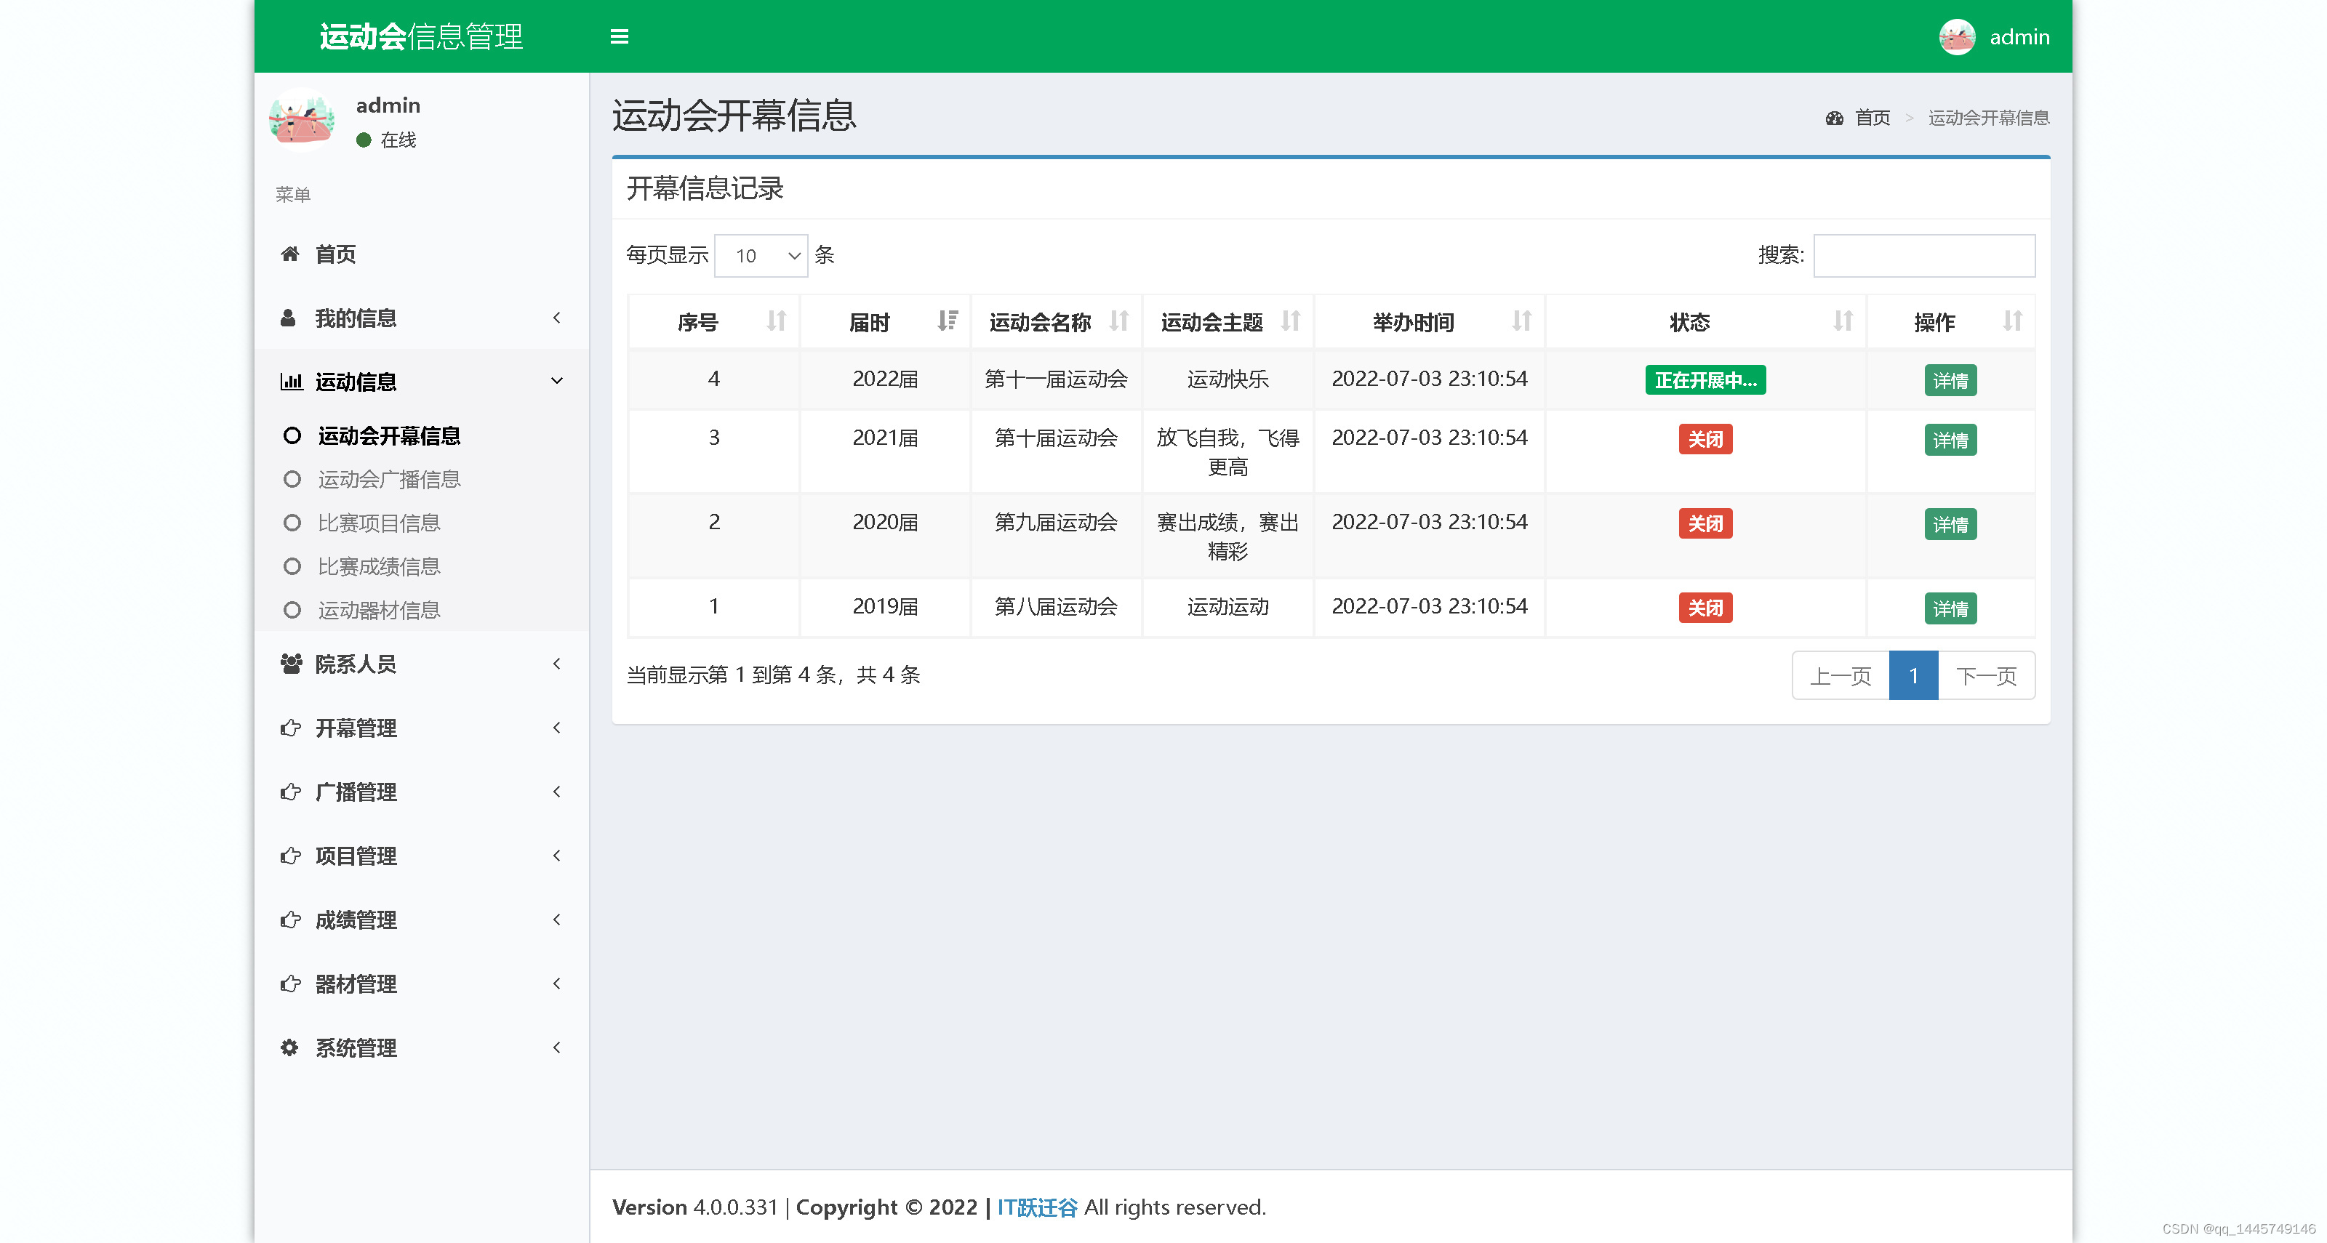2327x1243 pixels.
Task: Sort table by 序号 column arrows
Action: tap(776, 321)
